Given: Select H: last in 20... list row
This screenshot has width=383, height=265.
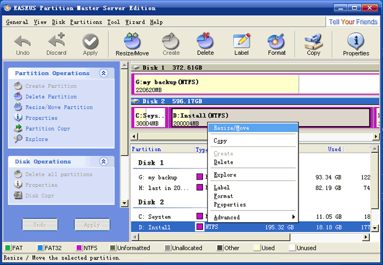Looking at the screenshot, I should pos(251,188).
